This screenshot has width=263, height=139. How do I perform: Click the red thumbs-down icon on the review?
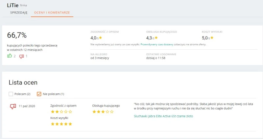click(13, 106)
